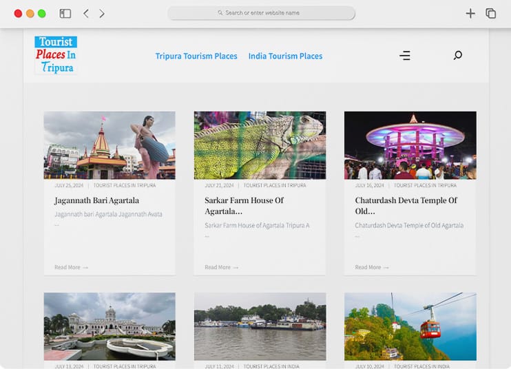Open the river boats thumbnail
Image resolution: width=511 pixels, height=369 pixels.
pyautogui.click(x=260, y=326)
